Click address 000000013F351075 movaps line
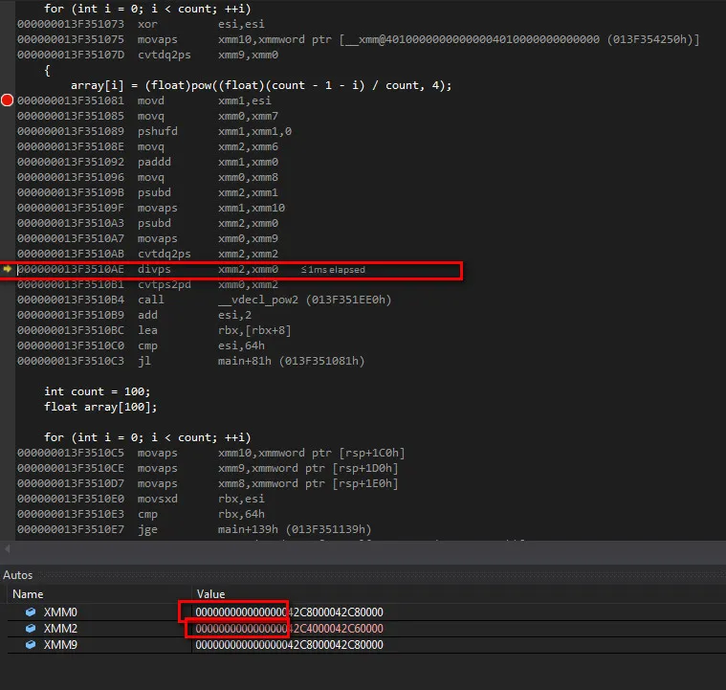 359,39
